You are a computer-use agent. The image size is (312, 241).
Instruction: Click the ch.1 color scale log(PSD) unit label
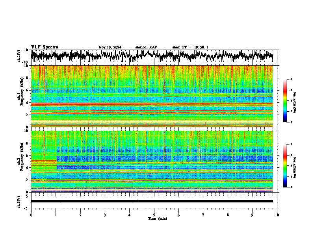click(295, 102)
